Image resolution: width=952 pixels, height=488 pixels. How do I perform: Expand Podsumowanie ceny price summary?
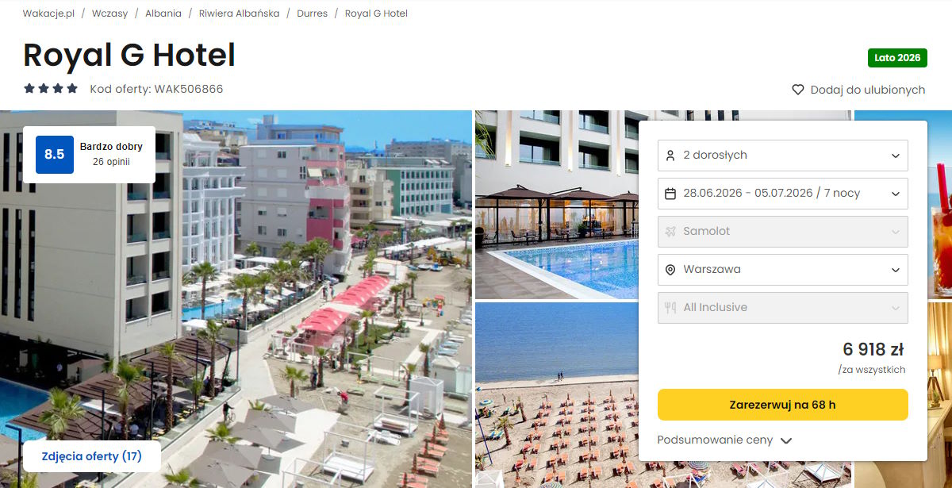click(x=724, y=440)
